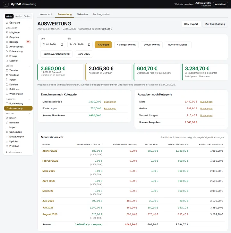Click the Gemeinden map icon
The image size is (231, 233).
click(x=7, y=132)
